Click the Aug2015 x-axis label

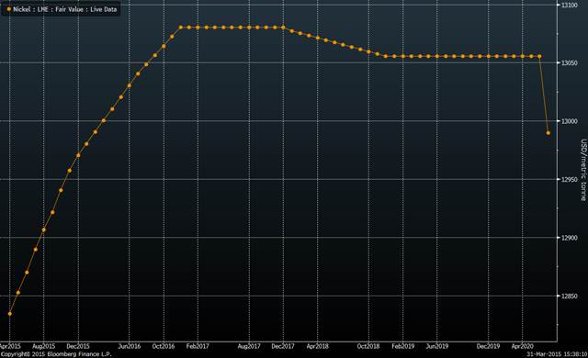point(44,346)
